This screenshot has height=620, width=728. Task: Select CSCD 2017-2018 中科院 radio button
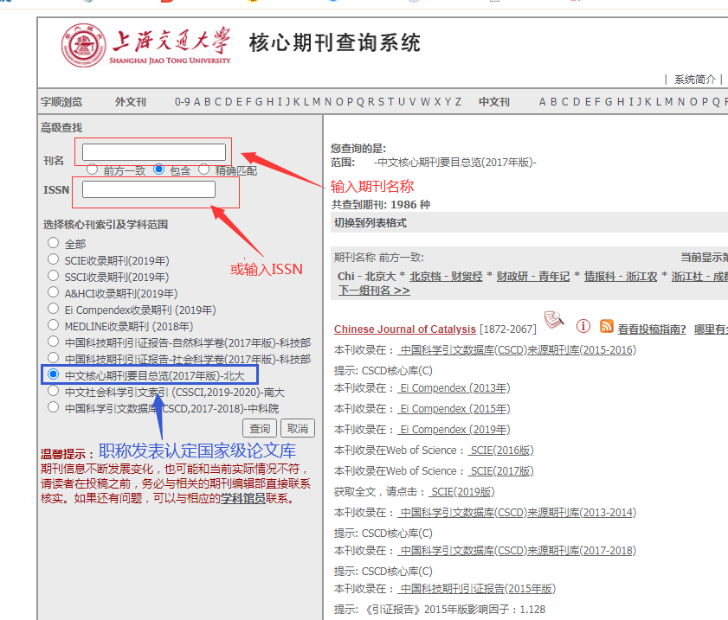click(54, 407)
